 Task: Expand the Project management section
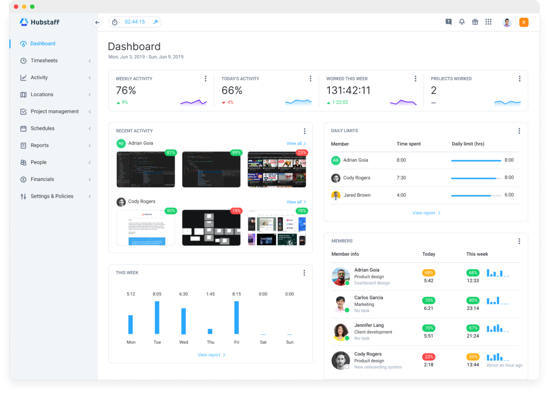pyautogui.click(x=90, y=111)
